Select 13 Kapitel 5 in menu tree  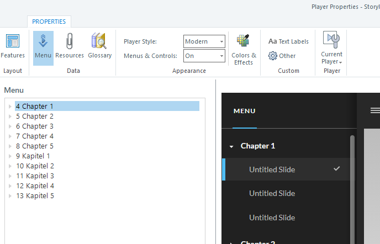click(35, 196)
